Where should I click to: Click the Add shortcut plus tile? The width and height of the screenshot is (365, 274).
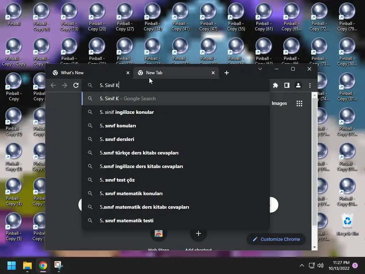[198, 233]
